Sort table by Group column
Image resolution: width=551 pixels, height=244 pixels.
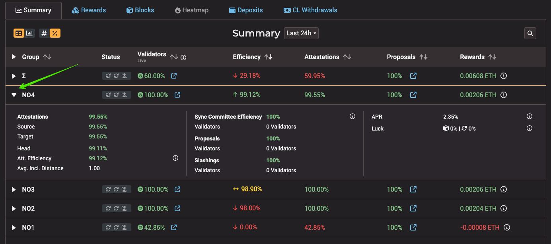(47, 57)
